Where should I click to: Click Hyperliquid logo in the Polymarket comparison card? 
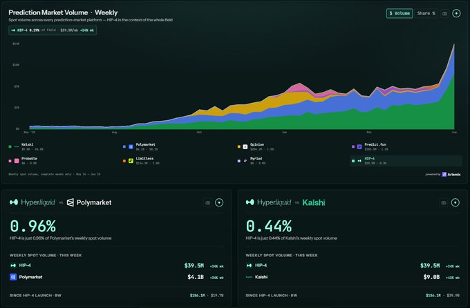pyautogui.click(x=32, y=202)
